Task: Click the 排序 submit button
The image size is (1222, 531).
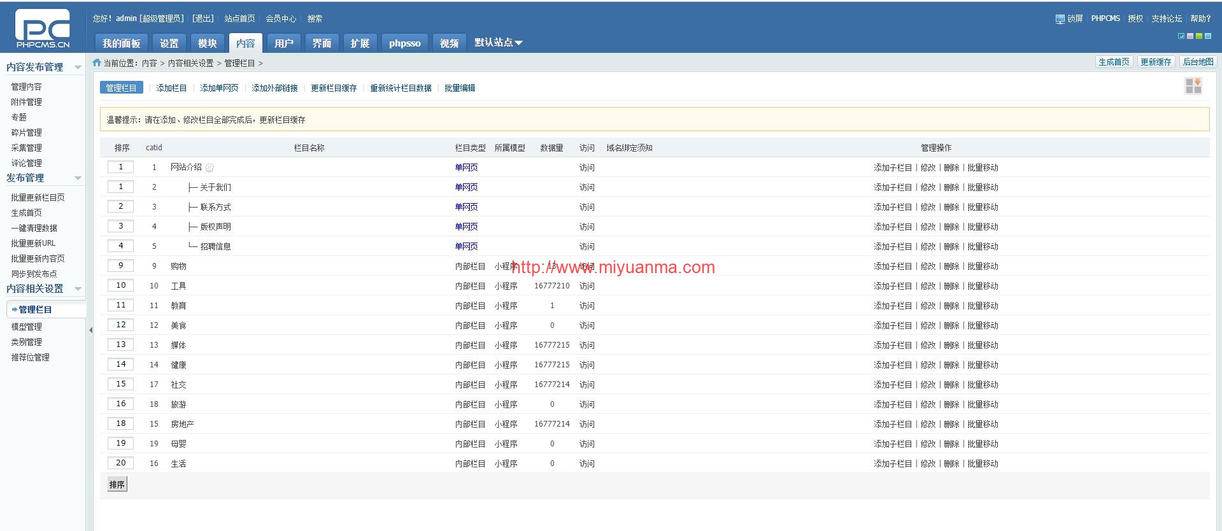Action: (117, 485)
